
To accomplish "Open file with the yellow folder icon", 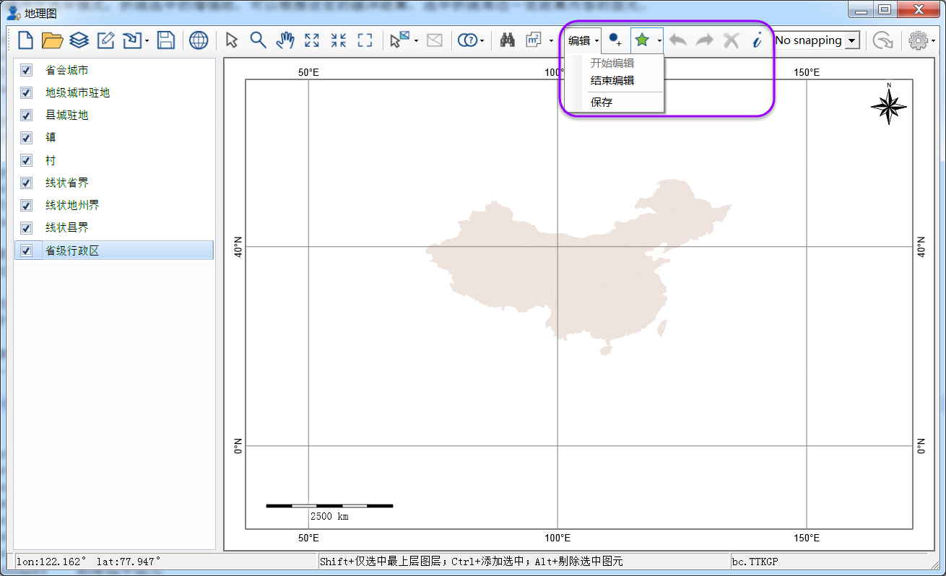I will [52, 40].
